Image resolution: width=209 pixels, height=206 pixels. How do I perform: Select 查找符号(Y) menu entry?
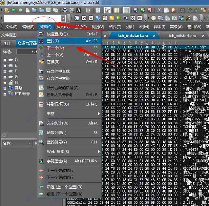point(69,142)
